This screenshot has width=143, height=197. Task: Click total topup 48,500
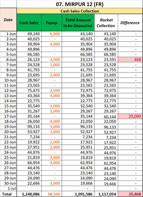tap(52, 194)
